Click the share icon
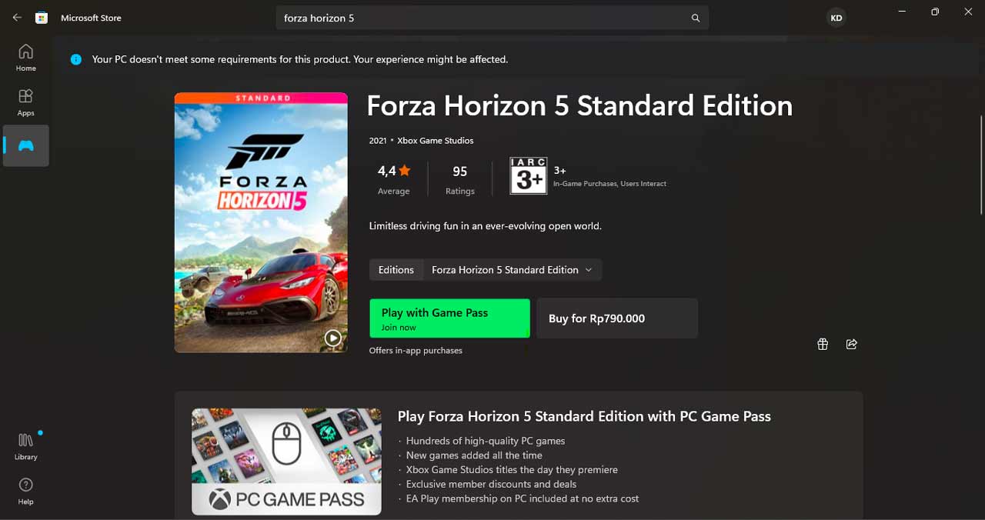Screen dimensions: 985x520 (852, 344)
